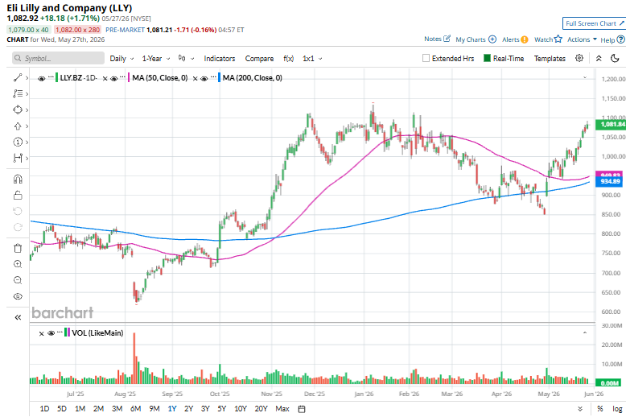This screenshot has width=626, height=417.
Task: Switch to dark mode moon icon
Action: pos(615,58)
